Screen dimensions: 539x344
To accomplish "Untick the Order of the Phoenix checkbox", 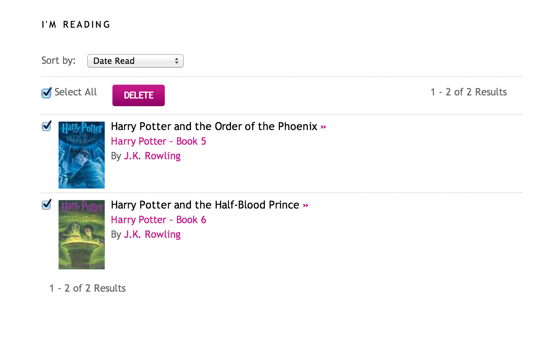I will tap(47, 126).
